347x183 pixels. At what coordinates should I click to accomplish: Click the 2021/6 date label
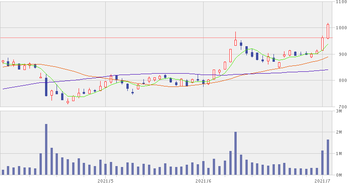pyautogui.click(x=204, y=180)
